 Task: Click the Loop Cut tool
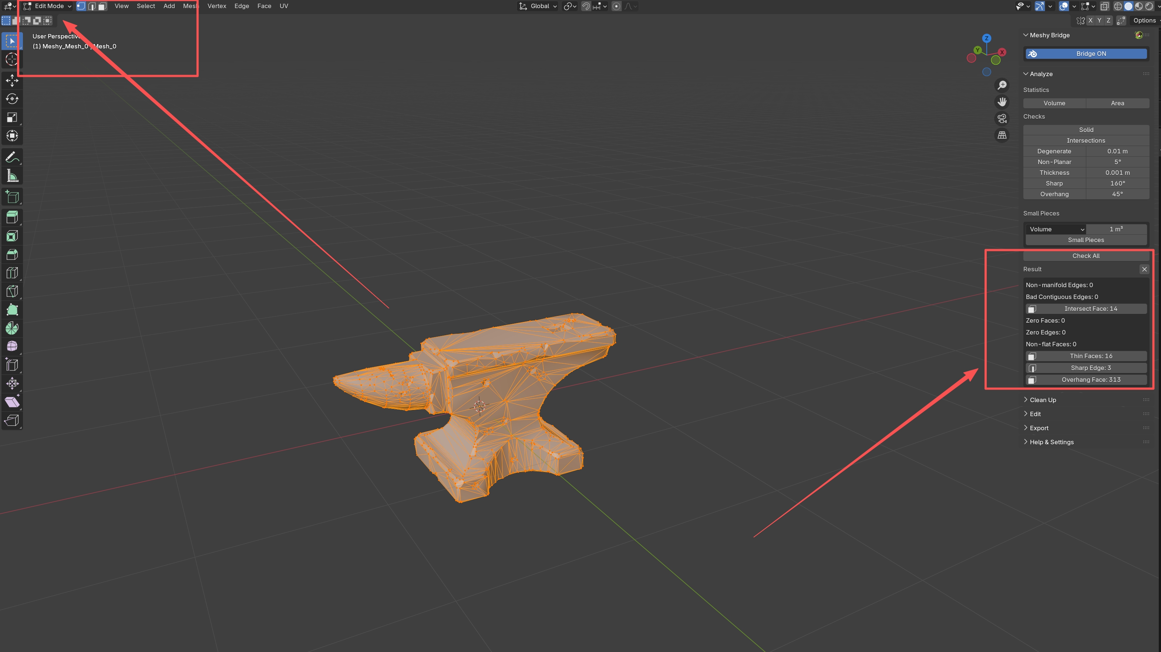pos(12,273)
